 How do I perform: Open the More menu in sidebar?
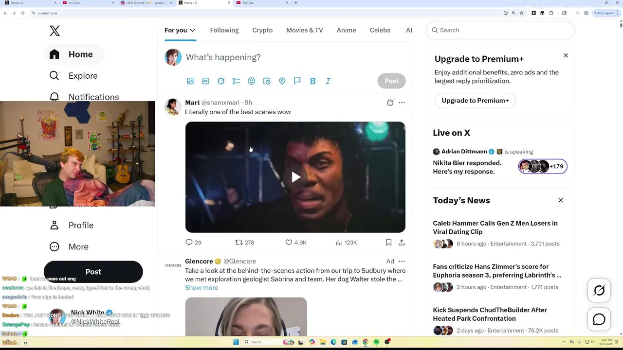pyautogui.click(x=69, y=247)
